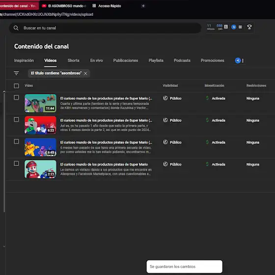
Task: Focus the 'Buscar en tu canal' search field
Action: (x=105, y=28)
